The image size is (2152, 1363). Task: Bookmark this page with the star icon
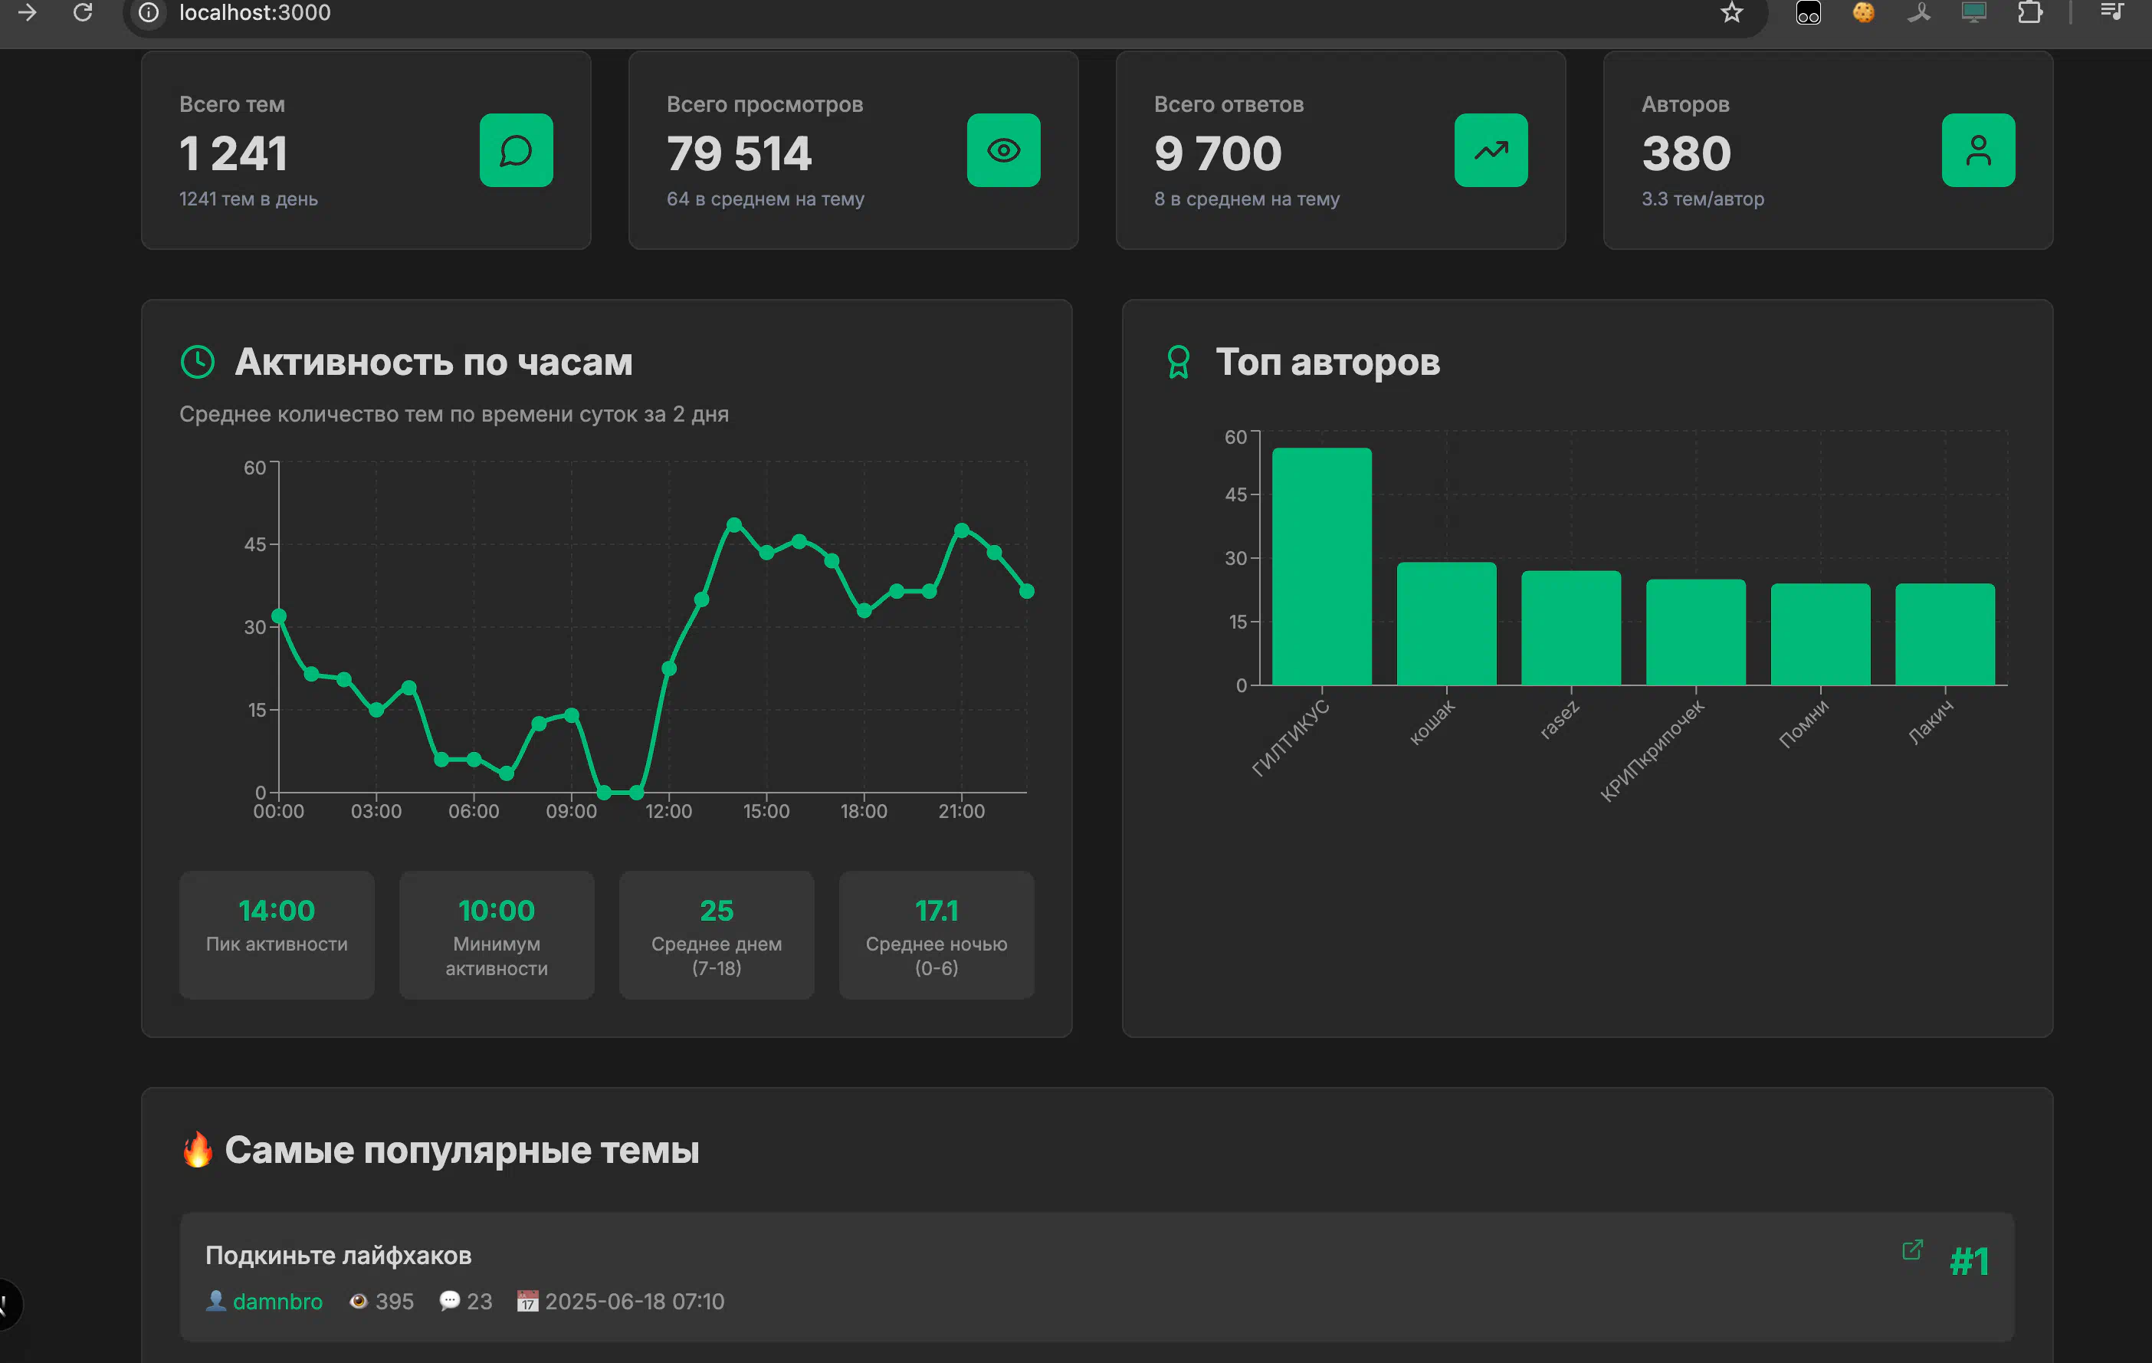[x=1732, y=12]
